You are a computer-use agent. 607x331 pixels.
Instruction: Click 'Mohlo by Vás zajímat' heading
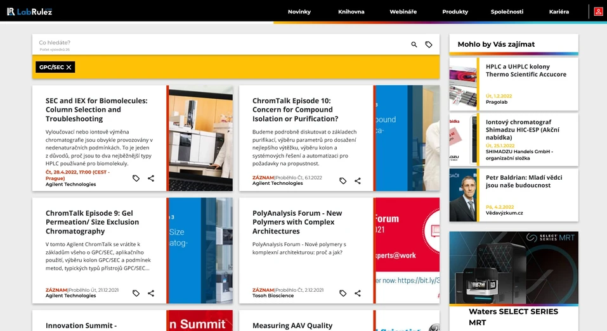click(x=496, y=44)
